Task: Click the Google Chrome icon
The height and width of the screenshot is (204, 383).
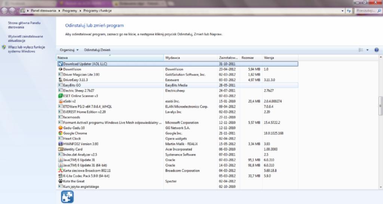Action: click(60, 133)
